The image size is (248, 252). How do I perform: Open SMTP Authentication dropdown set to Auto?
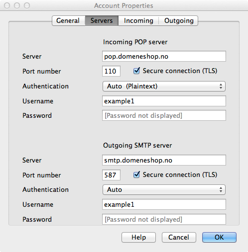tap(164, 189)
